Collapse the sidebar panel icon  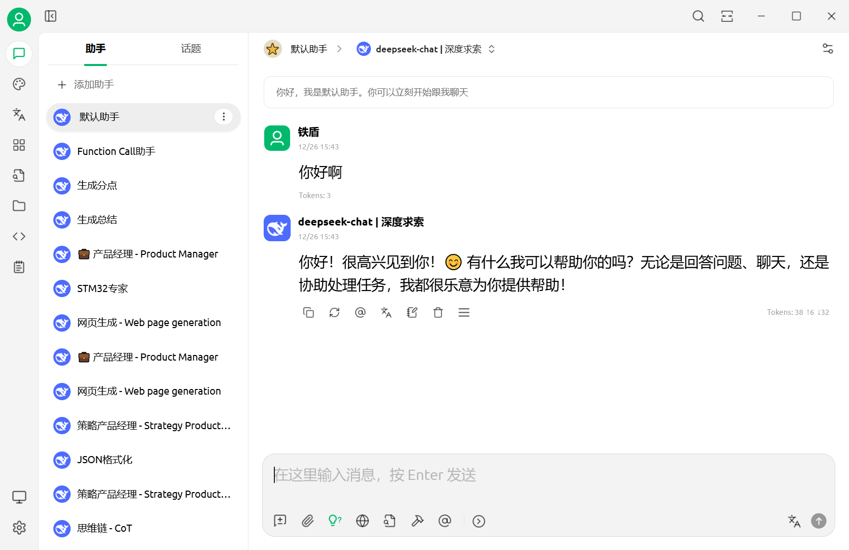[51, 16]
